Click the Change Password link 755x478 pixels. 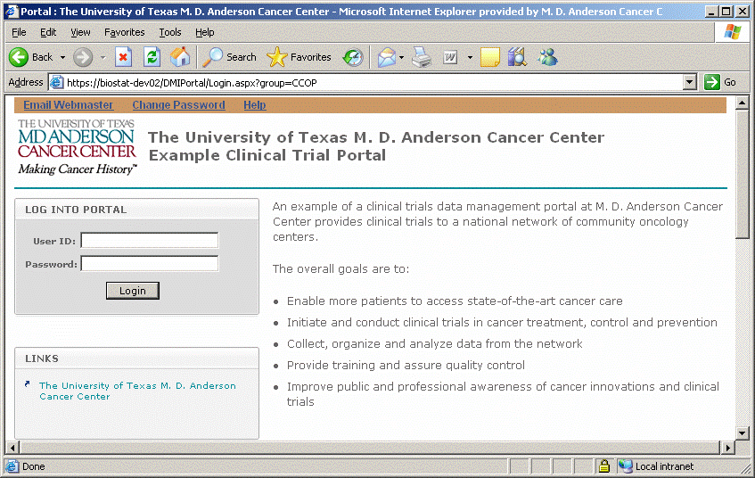click(x=178, y=104)
